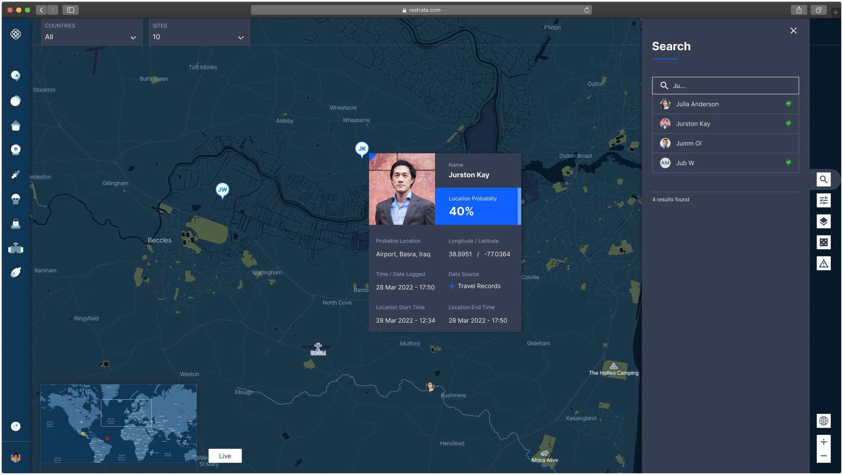
Task: Click the green verified checkmark beside Julia Anderson
Action: pos(788,104)
